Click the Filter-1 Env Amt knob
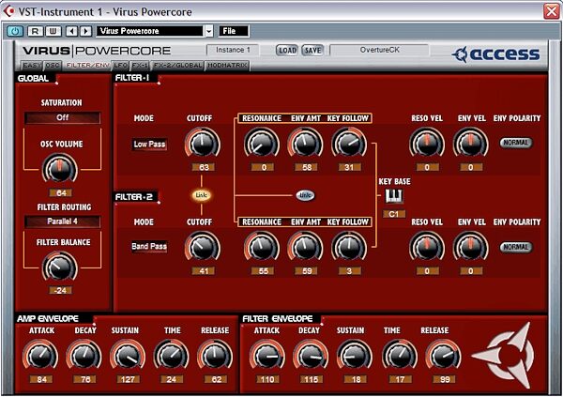Viewport: 563px width, 397px height. pyautogui.click(x=305, y=144)
